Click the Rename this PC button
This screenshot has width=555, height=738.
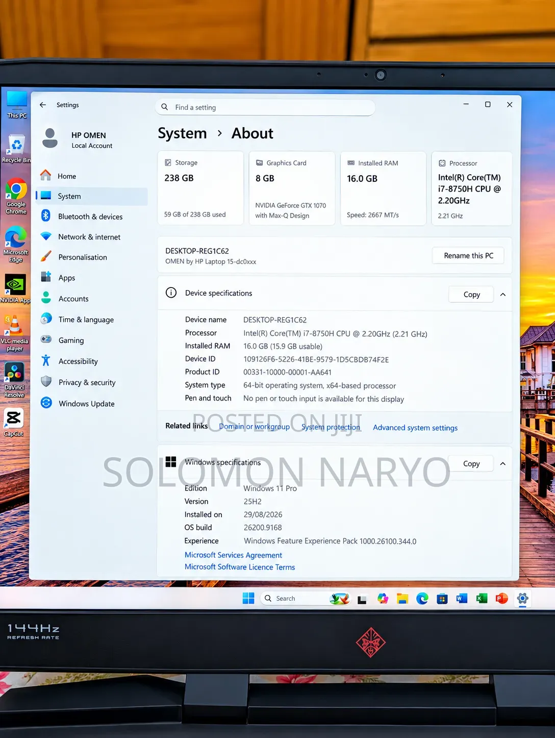(x=468, y=255)
